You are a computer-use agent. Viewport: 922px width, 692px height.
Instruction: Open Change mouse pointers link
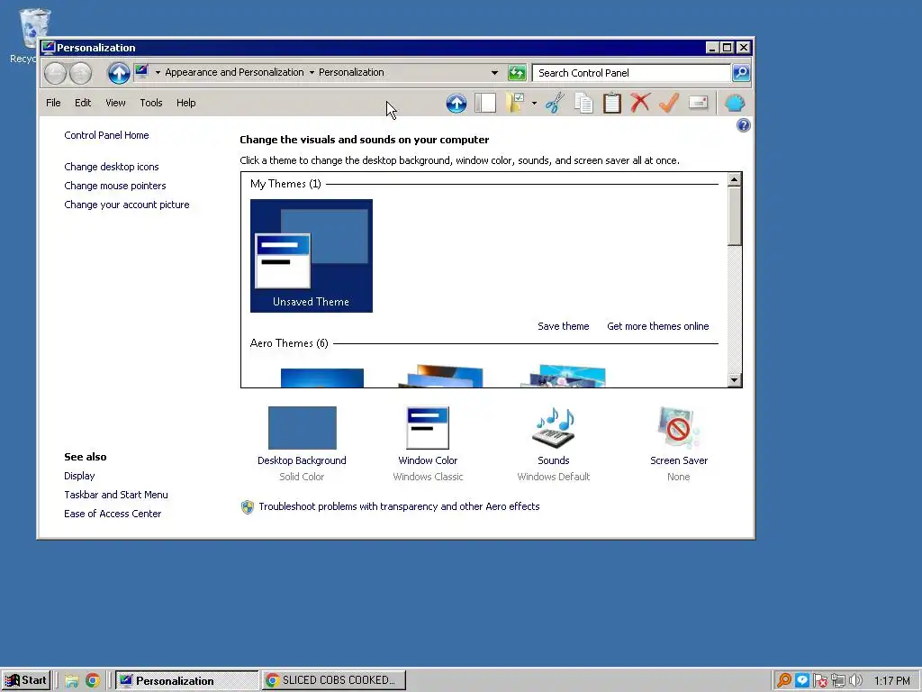click(x=115, y=186)
